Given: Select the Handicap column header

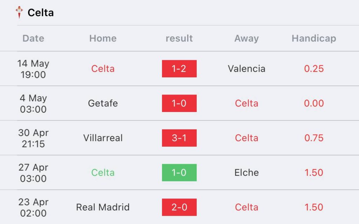Looking at the screenshot, I should [x=314, y=38].
